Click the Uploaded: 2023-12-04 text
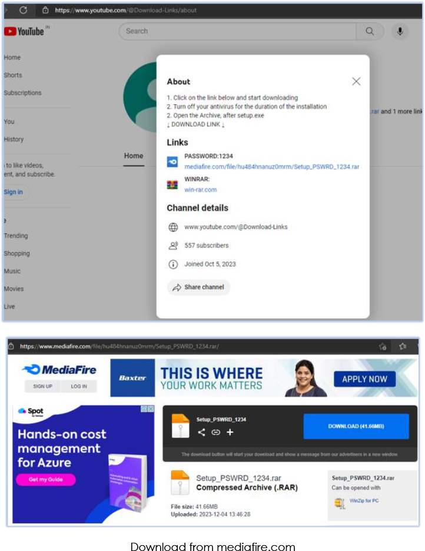Image resolution: width=425 pixels, height=551 pixels. 211,515
